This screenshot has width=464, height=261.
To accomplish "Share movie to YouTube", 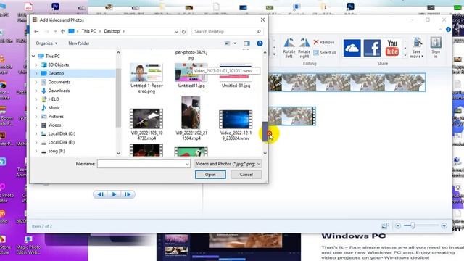I will [392, 48].
